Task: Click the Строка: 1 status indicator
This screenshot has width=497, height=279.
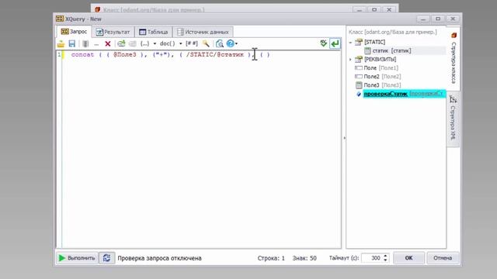Action: [271, 258]
